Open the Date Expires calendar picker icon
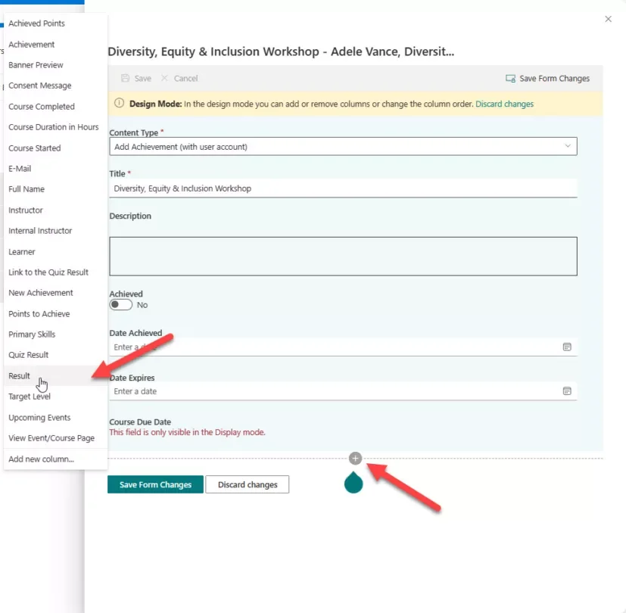The image size is (626, 613). [x=566, y=391]
